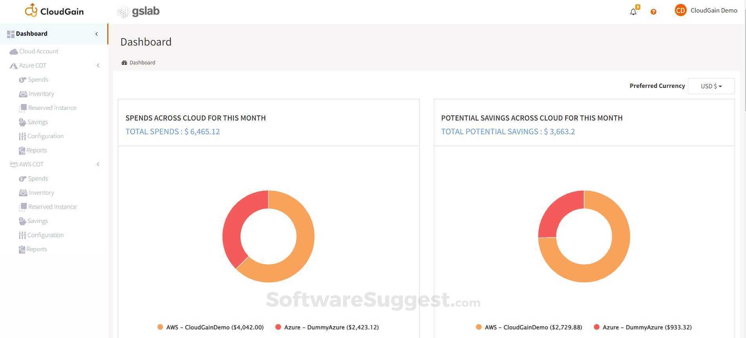Viewport: 746px width, 338px height.
Task: Click the CD user avatar
Action: [680, 11]
